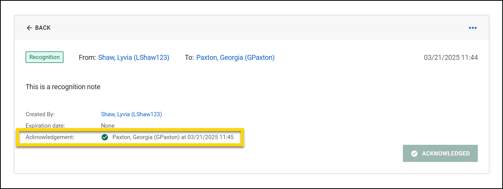Click acknowledgement text showing 03/21/2025 11:45

pos(173,137)
